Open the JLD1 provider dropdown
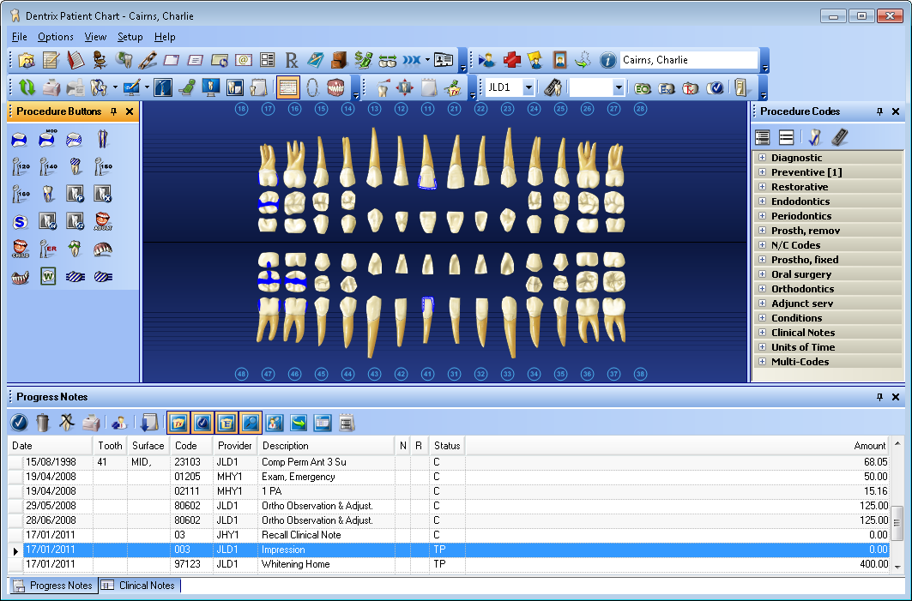This screenshot has height=601, width=912. click(x=528, y=87)
